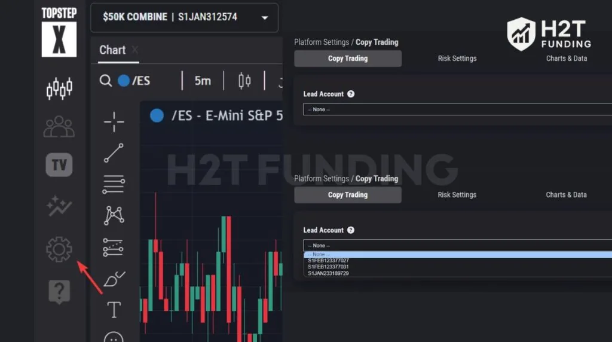The image size is (612, 342).
Task: Open the upper Lead Account dropdown
Action: click(457, 109)
